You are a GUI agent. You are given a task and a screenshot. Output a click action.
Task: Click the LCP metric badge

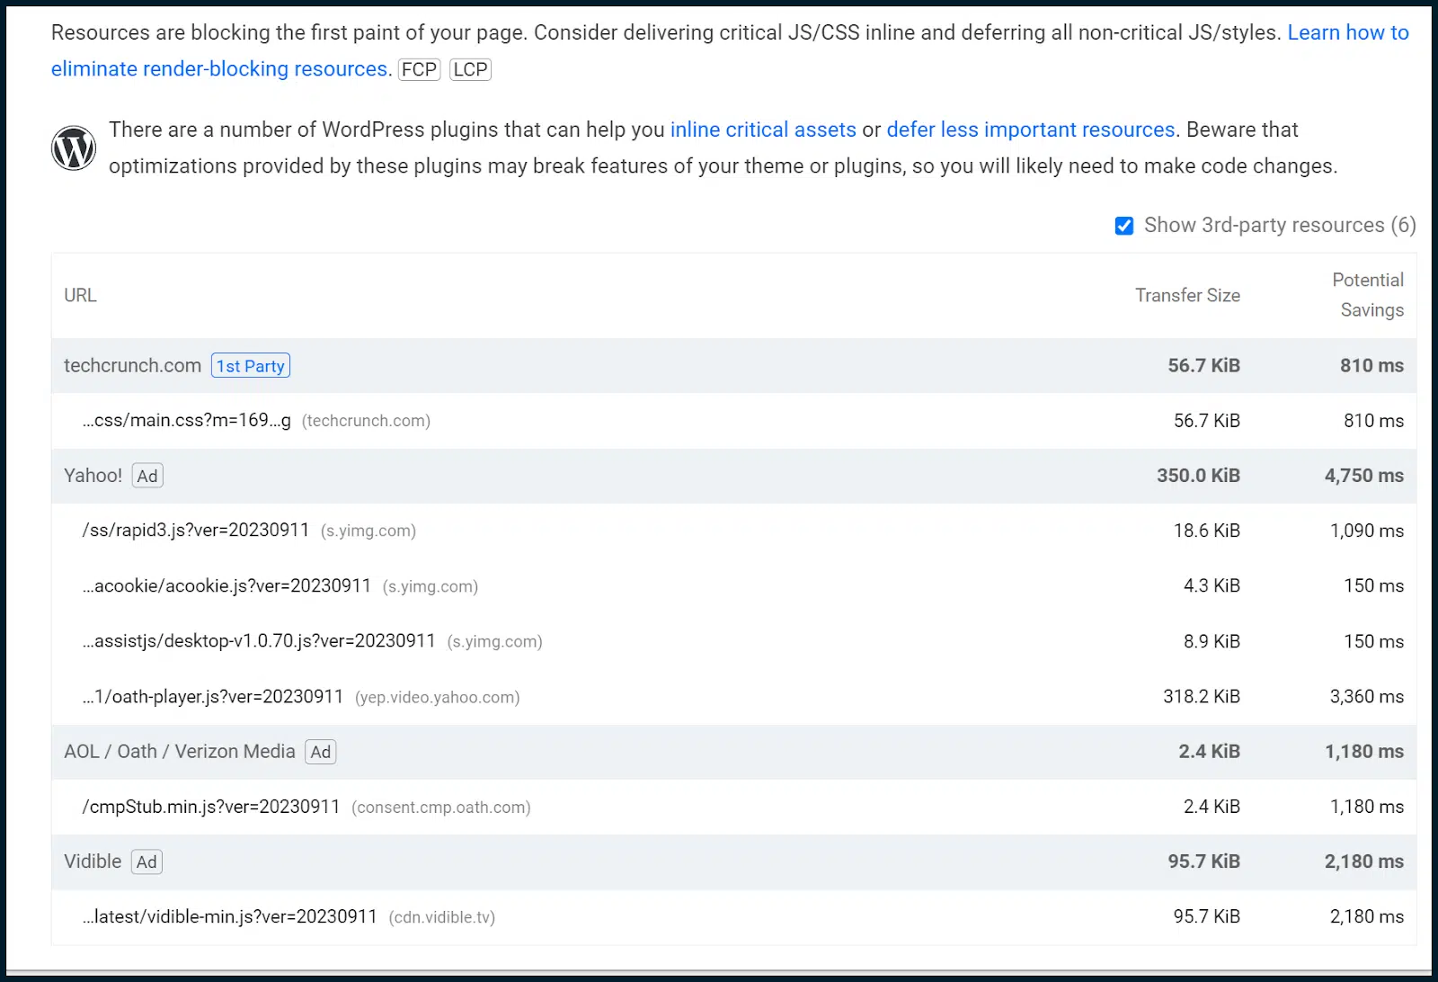470,69
